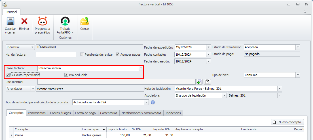Click the Guardar y cerrar save icon
The image size is (313, 140).
click(x=10, y=21)
